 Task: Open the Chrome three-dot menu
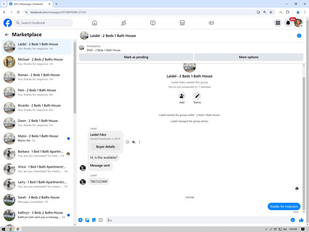305,12
